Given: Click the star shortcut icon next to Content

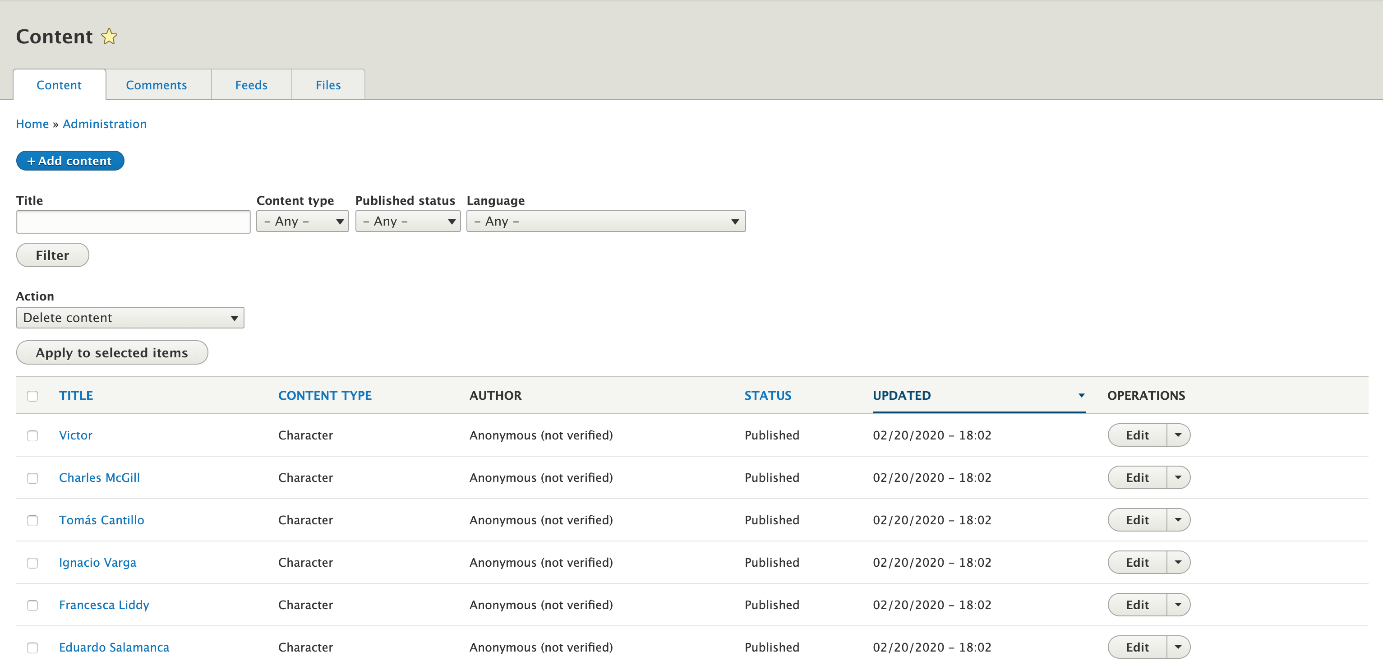Looking at the screenshot, I should pyautogui.click(x=109, y=37).
